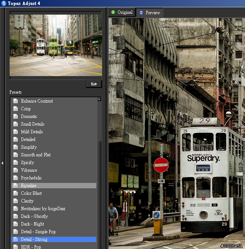Click the document icon beside Equalize
The height and width of the screenshot is (249, 245).
coord(15,186)
